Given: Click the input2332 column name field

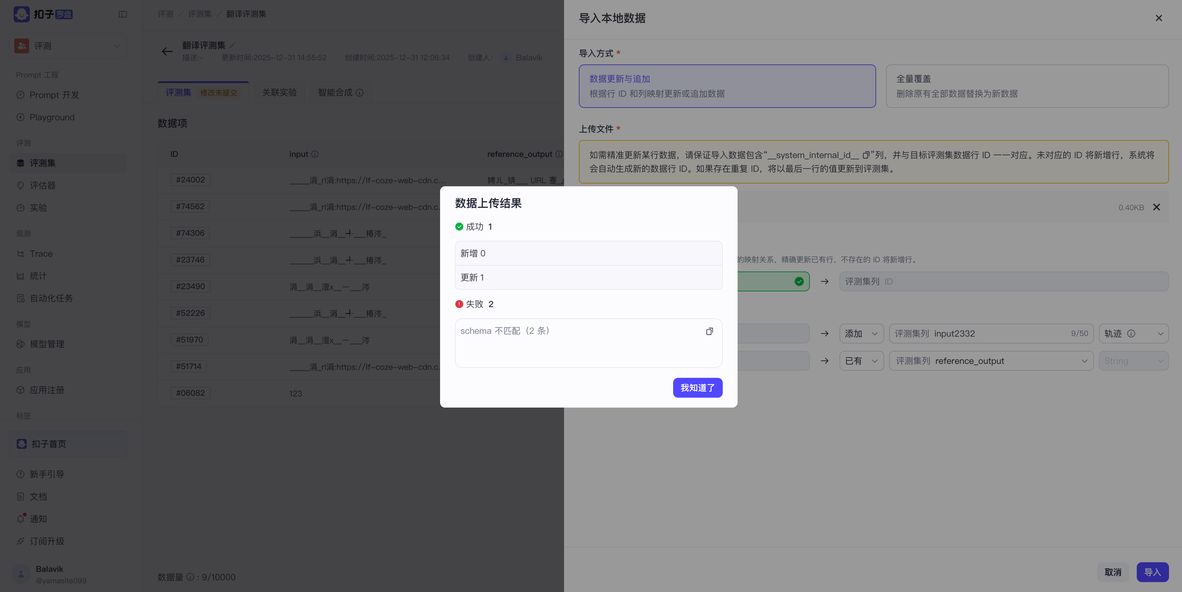Looking at the screenshot, I should (991, 334).
